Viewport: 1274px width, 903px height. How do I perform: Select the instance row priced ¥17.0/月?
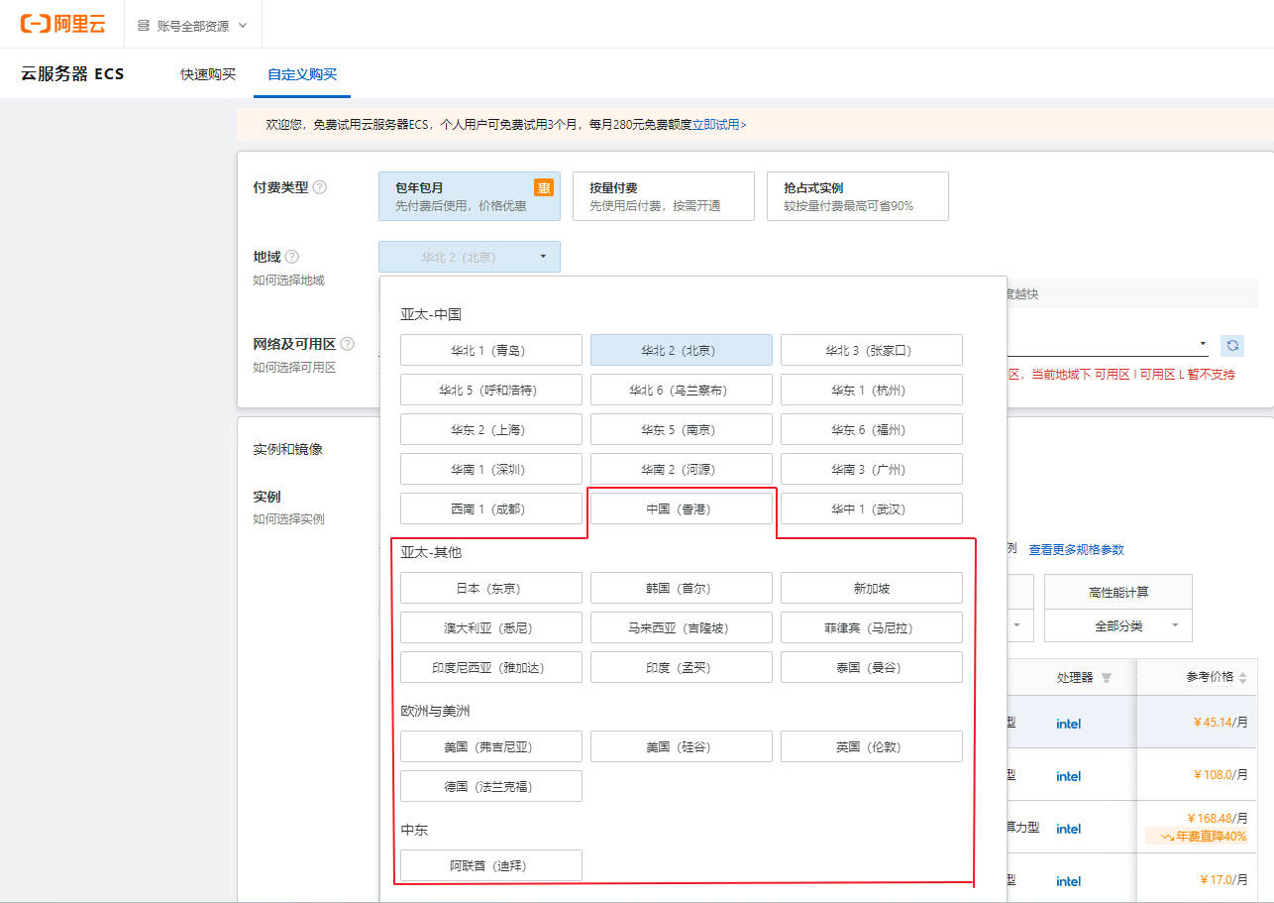[1131, 880]
